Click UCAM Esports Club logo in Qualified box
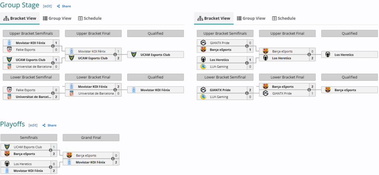The image size is (379, 175). pos(134,55)
